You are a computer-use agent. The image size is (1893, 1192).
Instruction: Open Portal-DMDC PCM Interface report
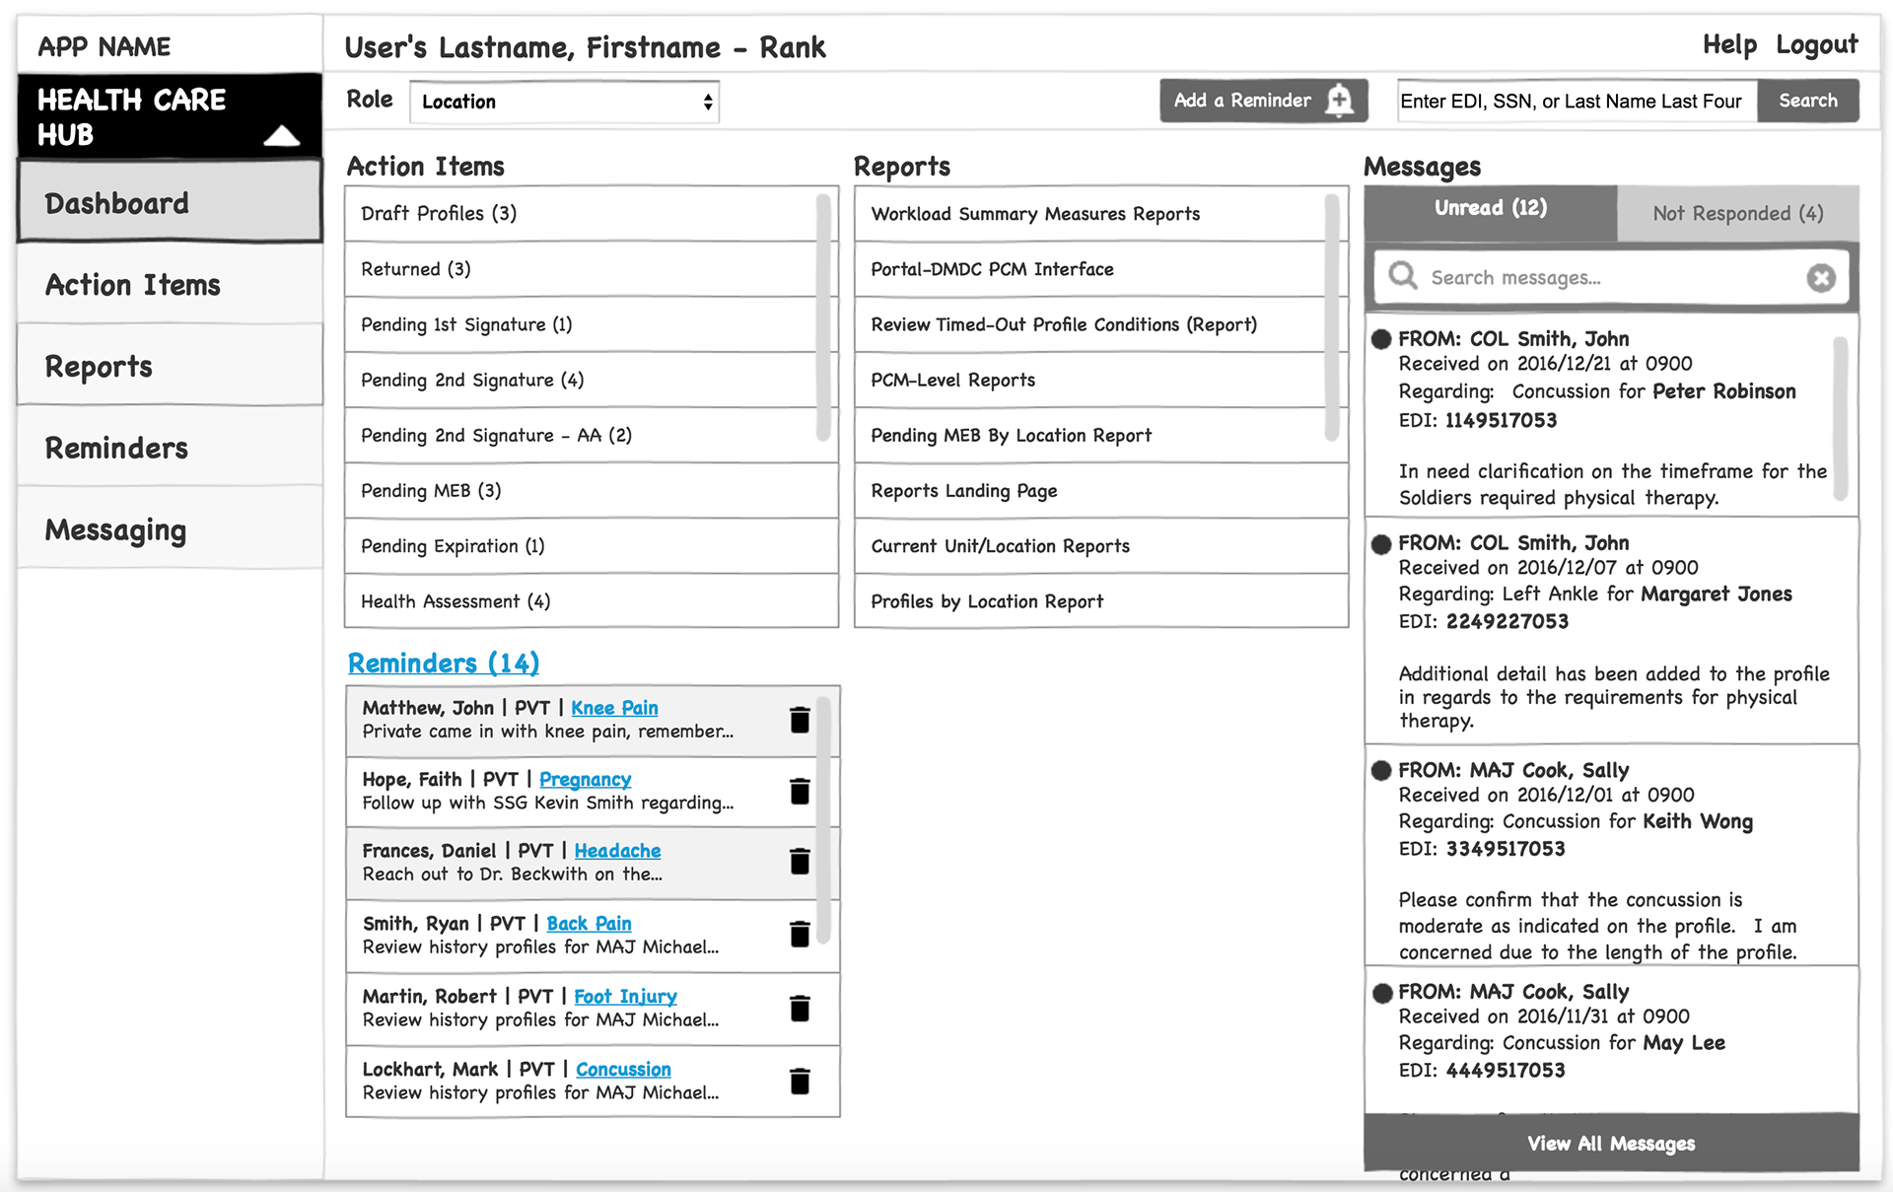pos(1101,269)
